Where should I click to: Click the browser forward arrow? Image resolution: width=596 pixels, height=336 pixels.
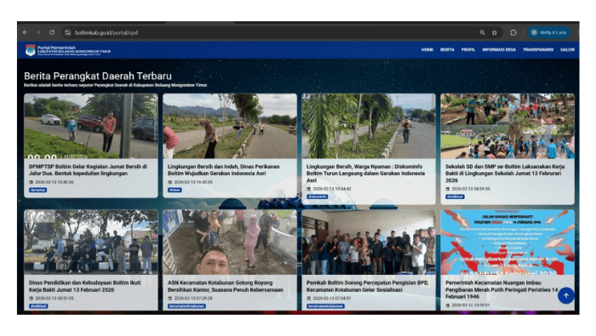38,32
